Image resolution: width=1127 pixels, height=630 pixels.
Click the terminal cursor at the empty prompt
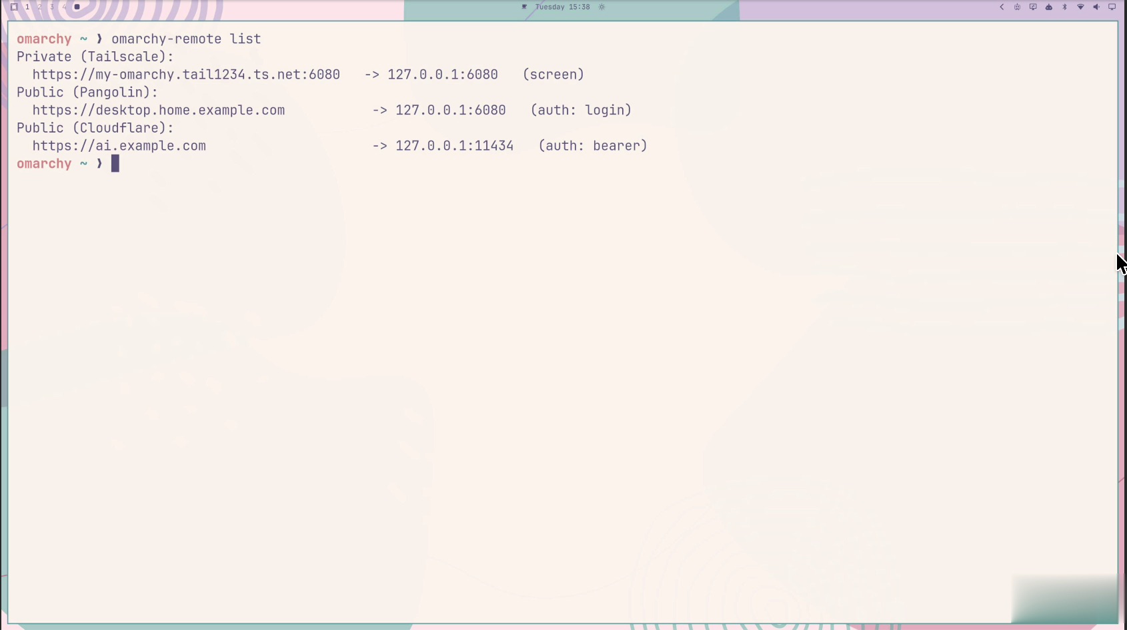click(115, 164)
